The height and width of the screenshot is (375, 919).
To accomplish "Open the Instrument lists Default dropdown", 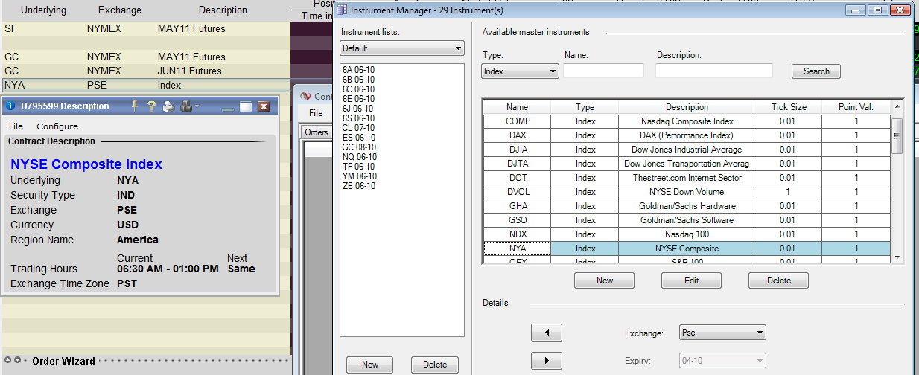I will pyautogui.click(x=402, y=48).
